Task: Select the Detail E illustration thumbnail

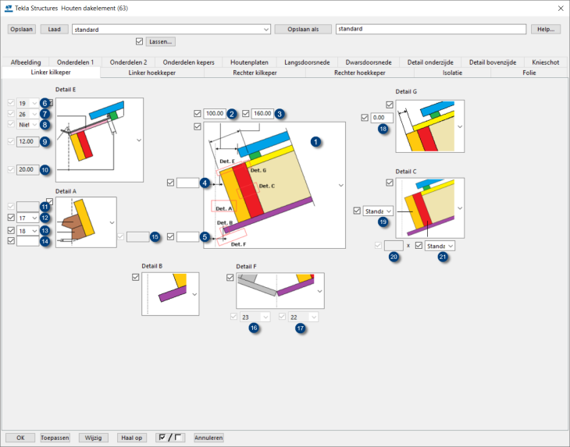Action: tap(99, 140)
